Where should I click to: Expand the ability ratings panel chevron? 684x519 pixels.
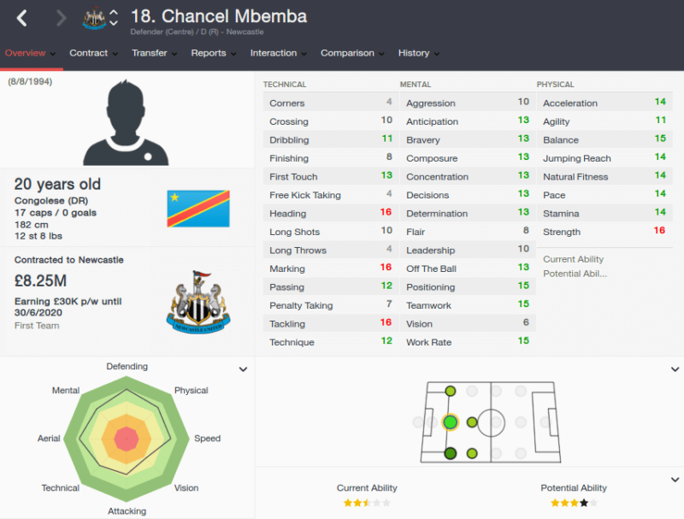[x=675, y=480]
